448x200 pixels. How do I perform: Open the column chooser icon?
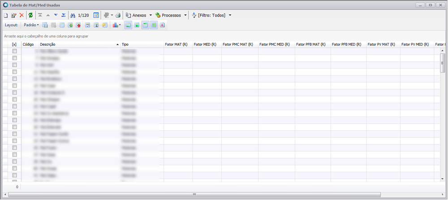point(62,25)
